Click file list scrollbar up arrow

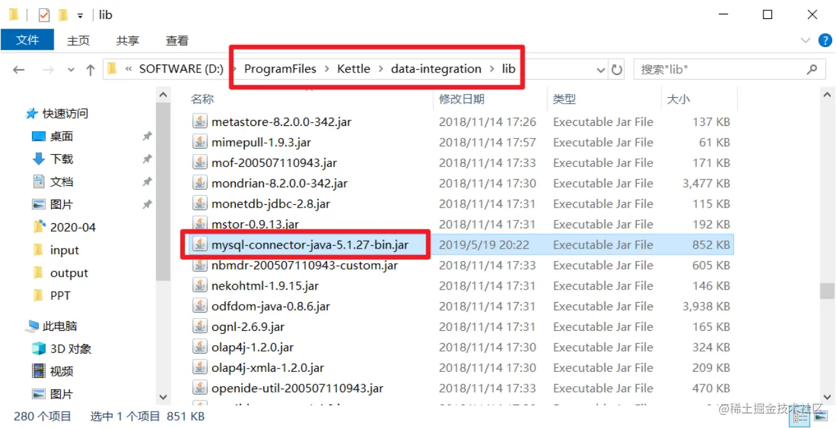coord(828,96)
